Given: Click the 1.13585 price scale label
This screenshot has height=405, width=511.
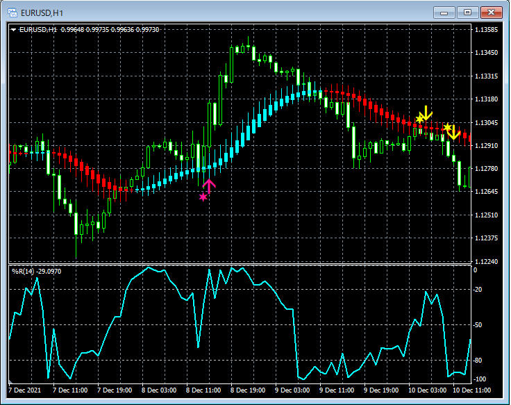Looking at the screenshot, I should pyautogui.click(x=487, y=30).
